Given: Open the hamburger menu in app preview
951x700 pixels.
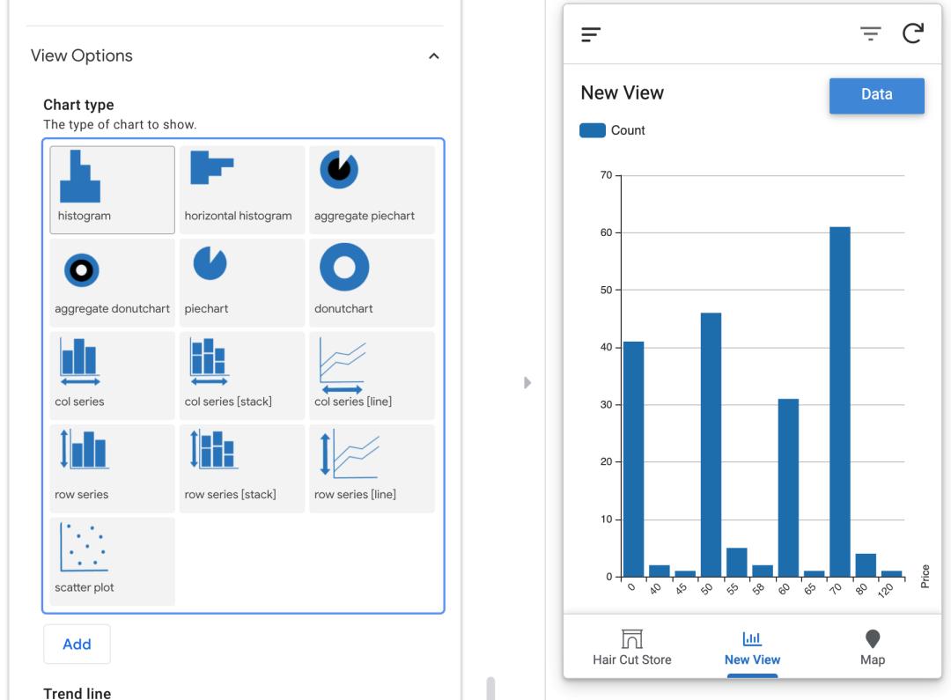Looking at the screenshot, I should click(590, 34).
